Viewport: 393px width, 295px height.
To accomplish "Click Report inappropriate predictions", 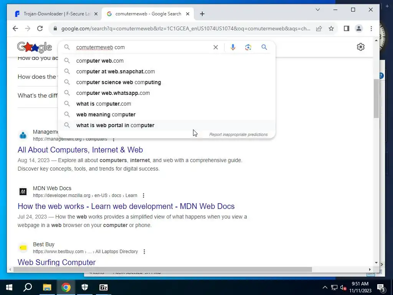I will coord(238,134).
